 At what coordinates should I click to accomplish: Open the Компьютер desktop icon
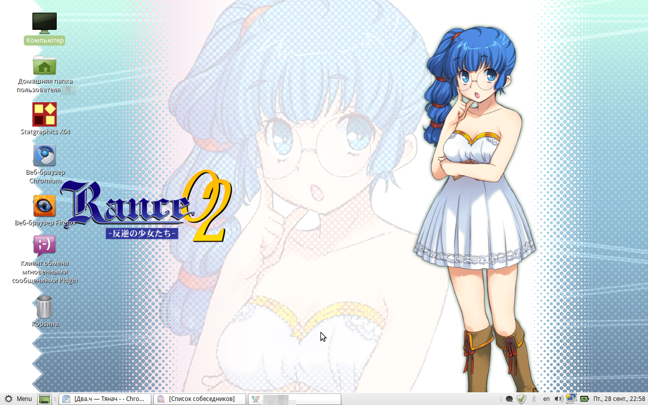tap(45, 23)
